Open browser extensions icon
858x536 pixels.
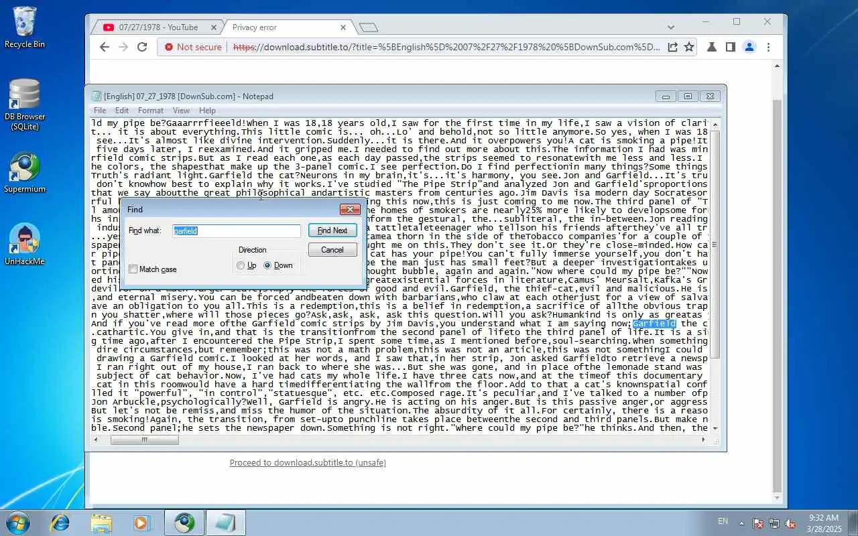(x=712, y=47)
